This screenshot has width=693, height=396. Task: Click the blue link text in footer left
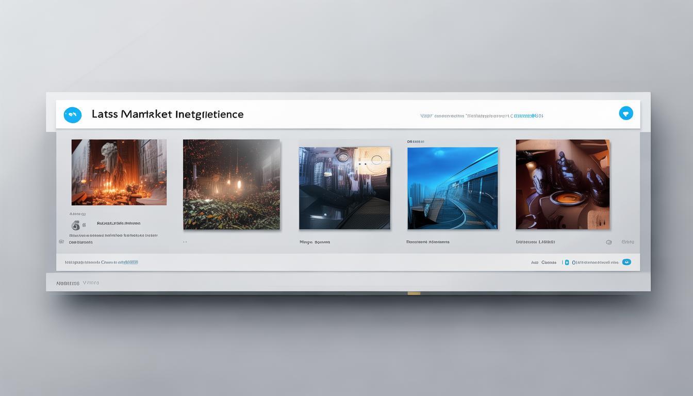(x=128, y=262)
